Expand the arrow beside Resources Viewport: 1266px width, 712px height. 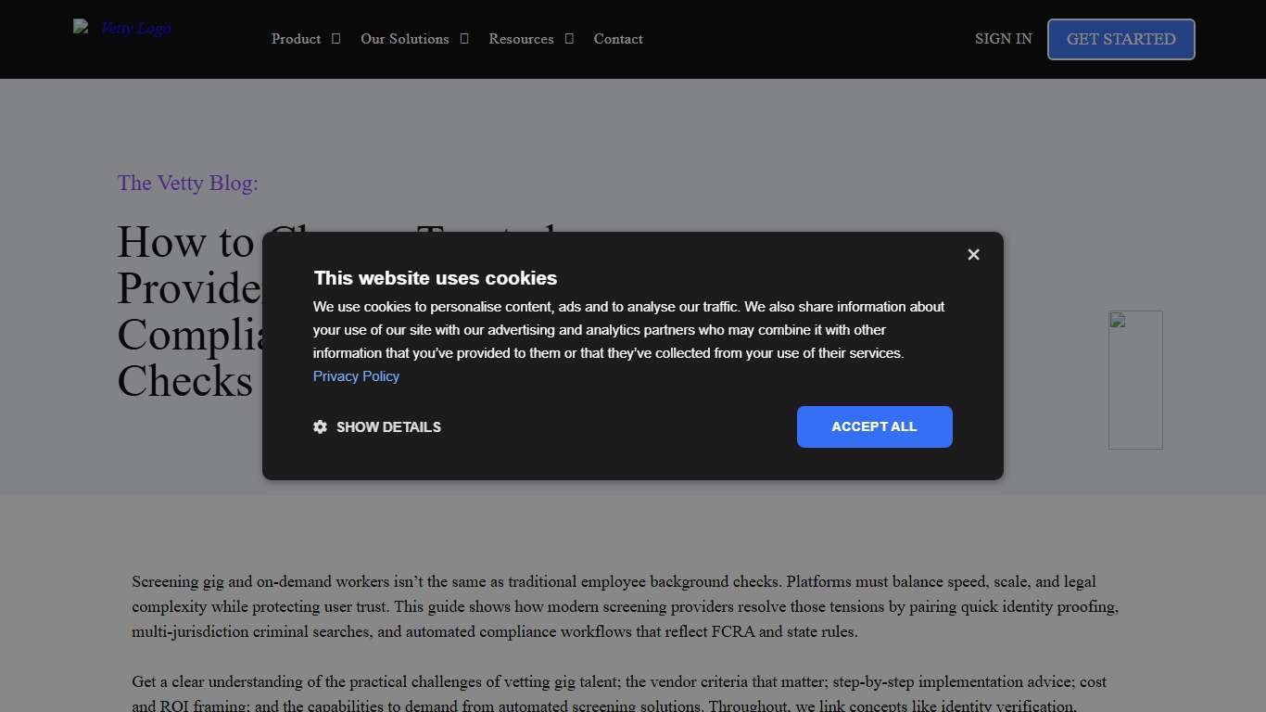569,39
